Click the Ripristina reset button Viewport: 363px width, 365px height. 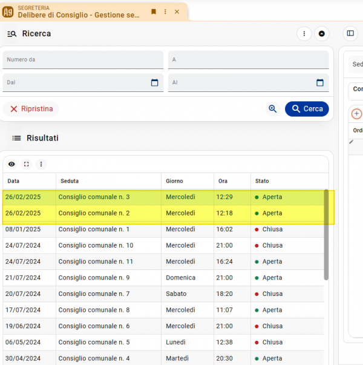click(x=31, y=109)
